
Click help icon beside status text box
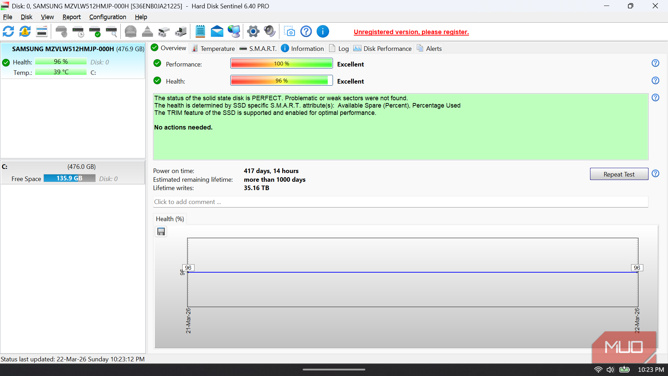coord(655,97)
